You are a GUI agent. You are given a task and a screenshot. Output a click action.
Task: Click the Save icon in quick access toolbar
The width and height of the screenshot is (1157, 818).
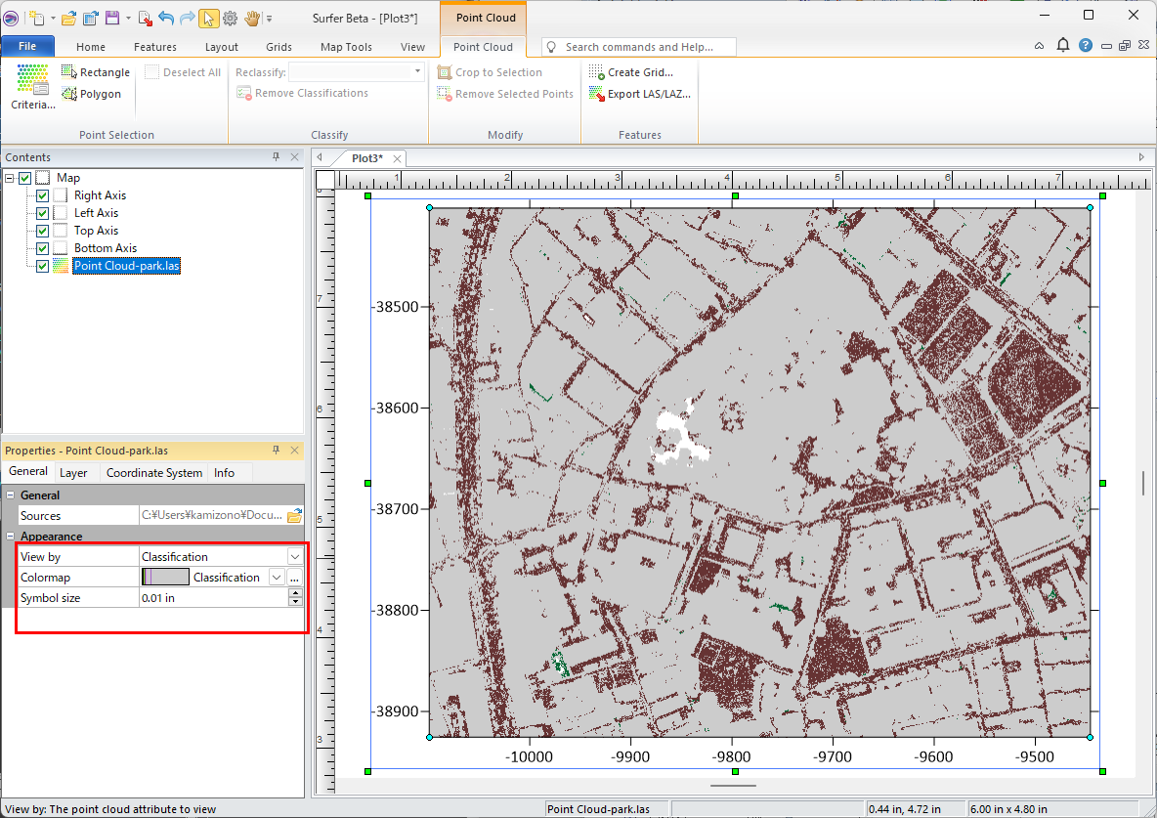(x=112, y=19)
